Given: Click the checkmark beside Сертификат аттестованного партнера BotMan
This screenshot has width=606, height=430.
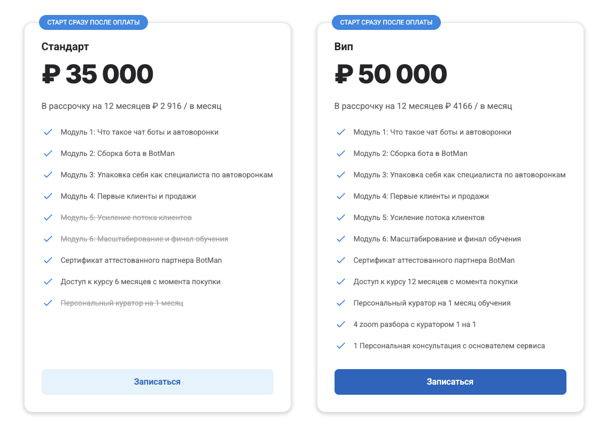Looking at the screenshot, I should pyautogui.click(x=48, y=260).
